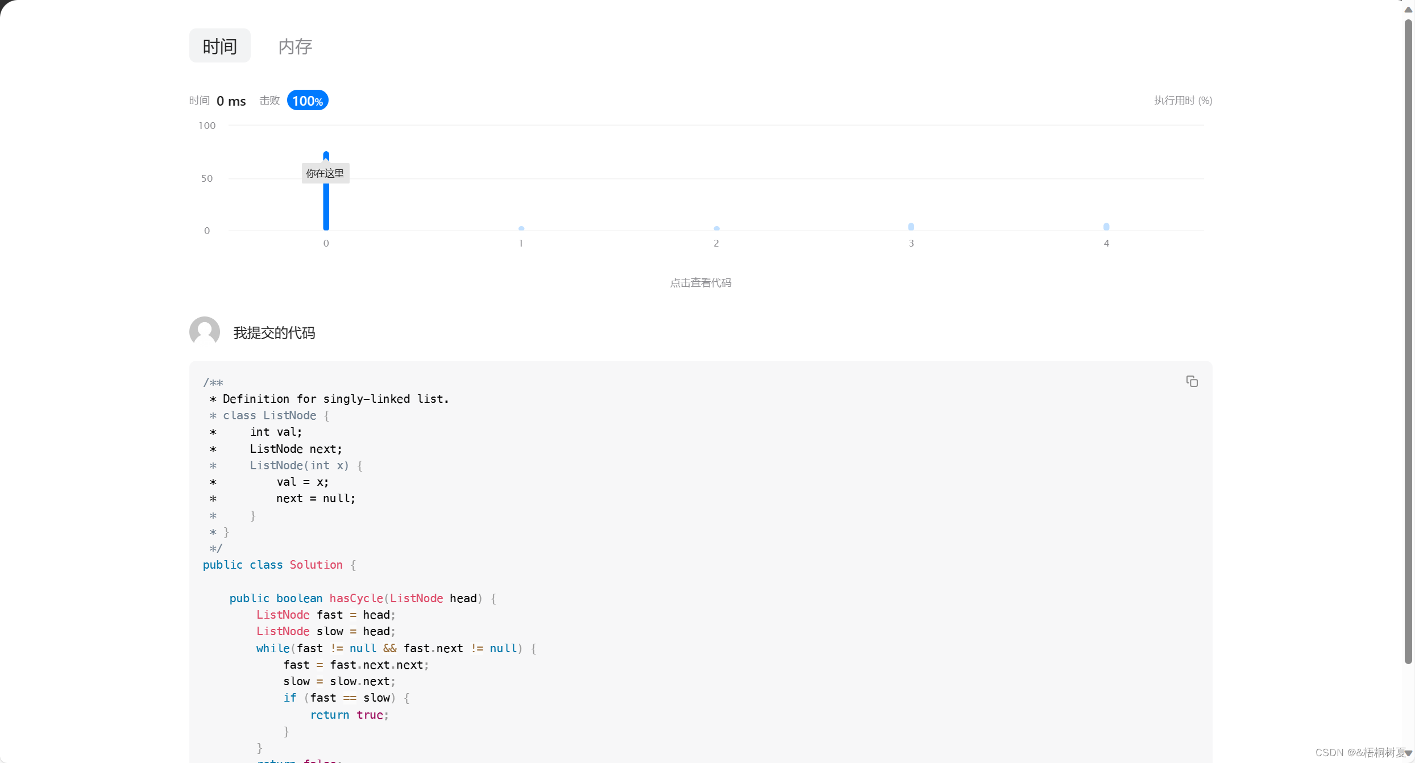Select the chart dot at 3 ms

(x=911, y=227)
